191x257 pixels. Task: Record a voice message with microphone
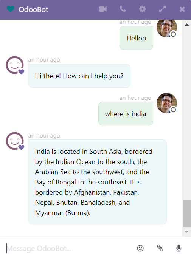179,248
